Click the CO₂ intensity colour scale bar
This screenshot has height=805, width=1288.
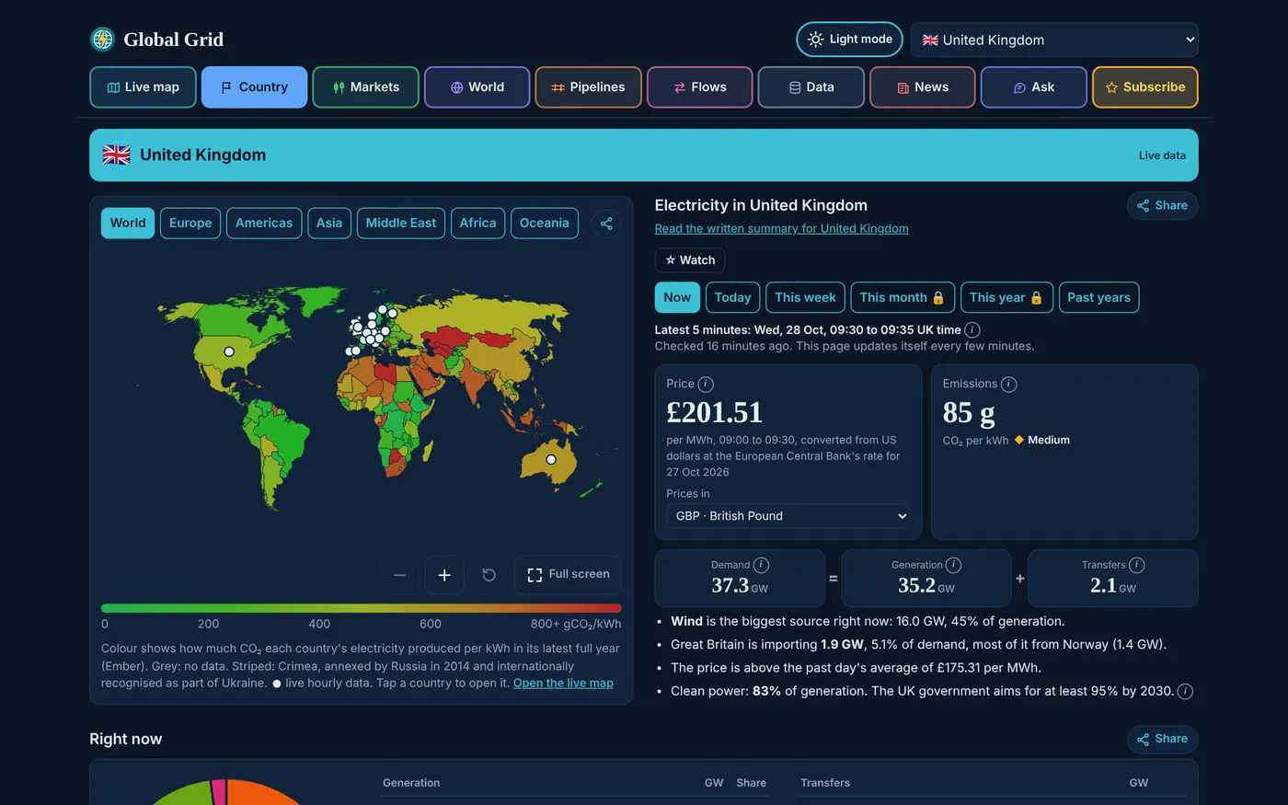362,608
